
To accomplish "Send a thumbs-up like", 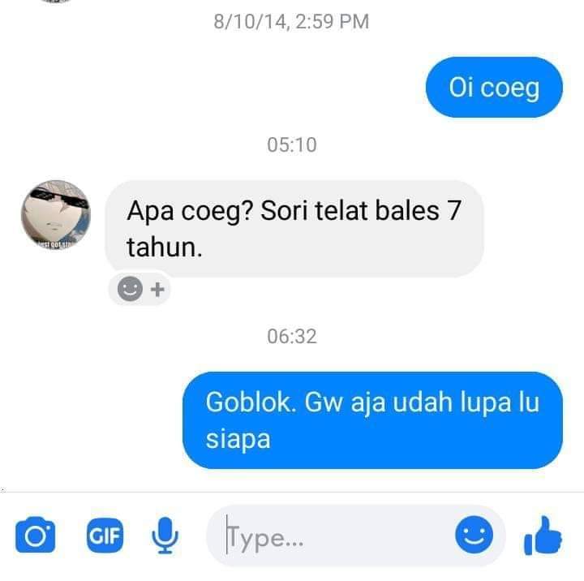I will pyautogui.click(x=543, y=536).
